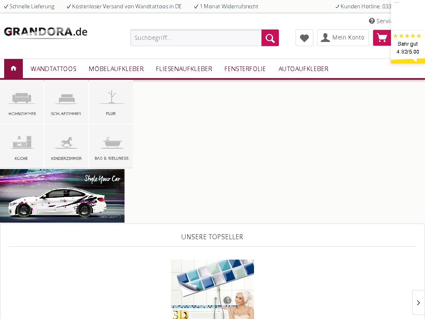
Task: Open the Autoaufkleber menu item
Action: 303,69
